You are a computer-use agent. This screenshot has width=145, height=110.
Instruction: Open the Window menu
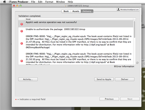[x=60, y=2]
